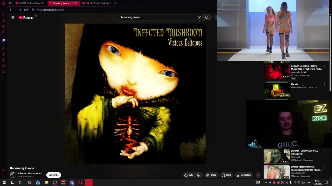Open Belgium Electronic Festival Music 2026 title
Viewport: 332px width, 186px height.
pos(307,67)
